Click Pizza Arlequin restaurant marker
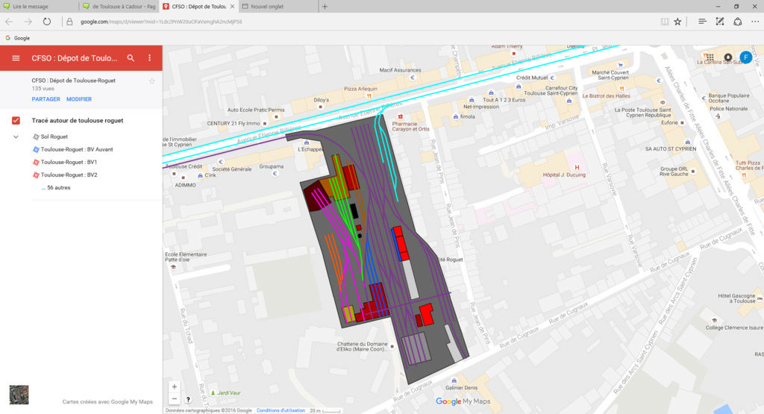The width and height of the screenshot is (764, 414). pos(369,96)
